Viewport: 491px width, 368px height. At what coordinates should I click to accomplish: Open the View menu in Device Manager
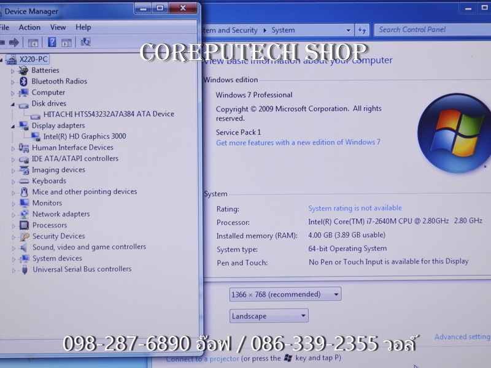[x=58, y=28]
